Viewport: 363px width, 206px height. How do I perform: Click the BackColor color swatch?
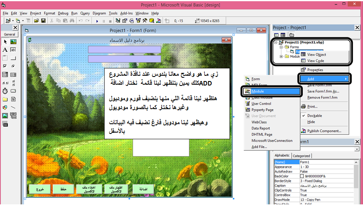click(302, 176)
